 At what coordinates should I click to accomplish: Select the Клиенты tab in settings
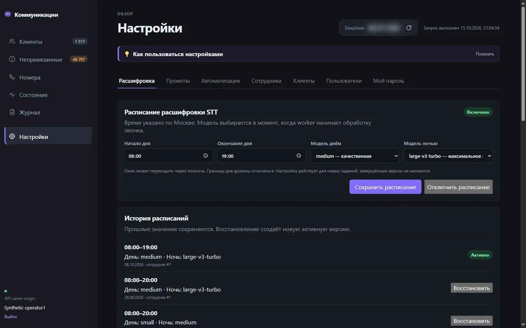coord(304,81)
